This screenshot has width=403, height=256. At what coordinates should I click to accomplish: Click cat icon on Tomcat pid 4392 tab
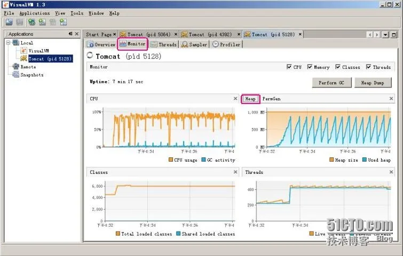[x=184, y=34]
